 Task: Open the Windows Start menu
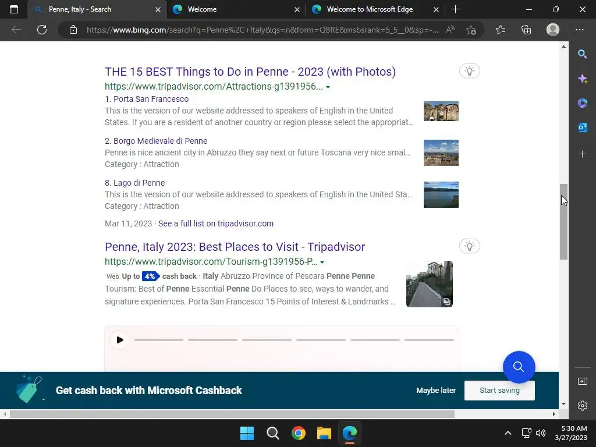247,433
